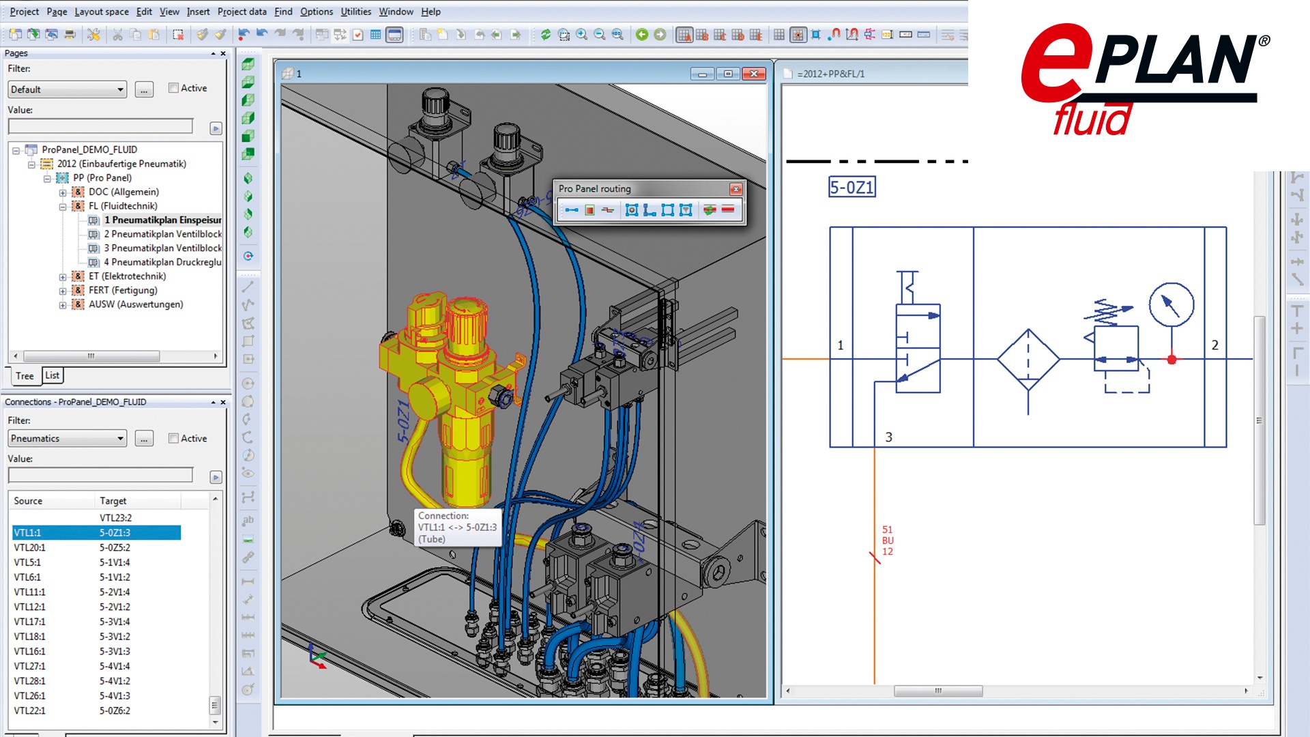The height and width of the screenshot is (737, 1310).
Task: Choose the insert text 'ab' tool in the sidebar
Action: pos(249,521)
